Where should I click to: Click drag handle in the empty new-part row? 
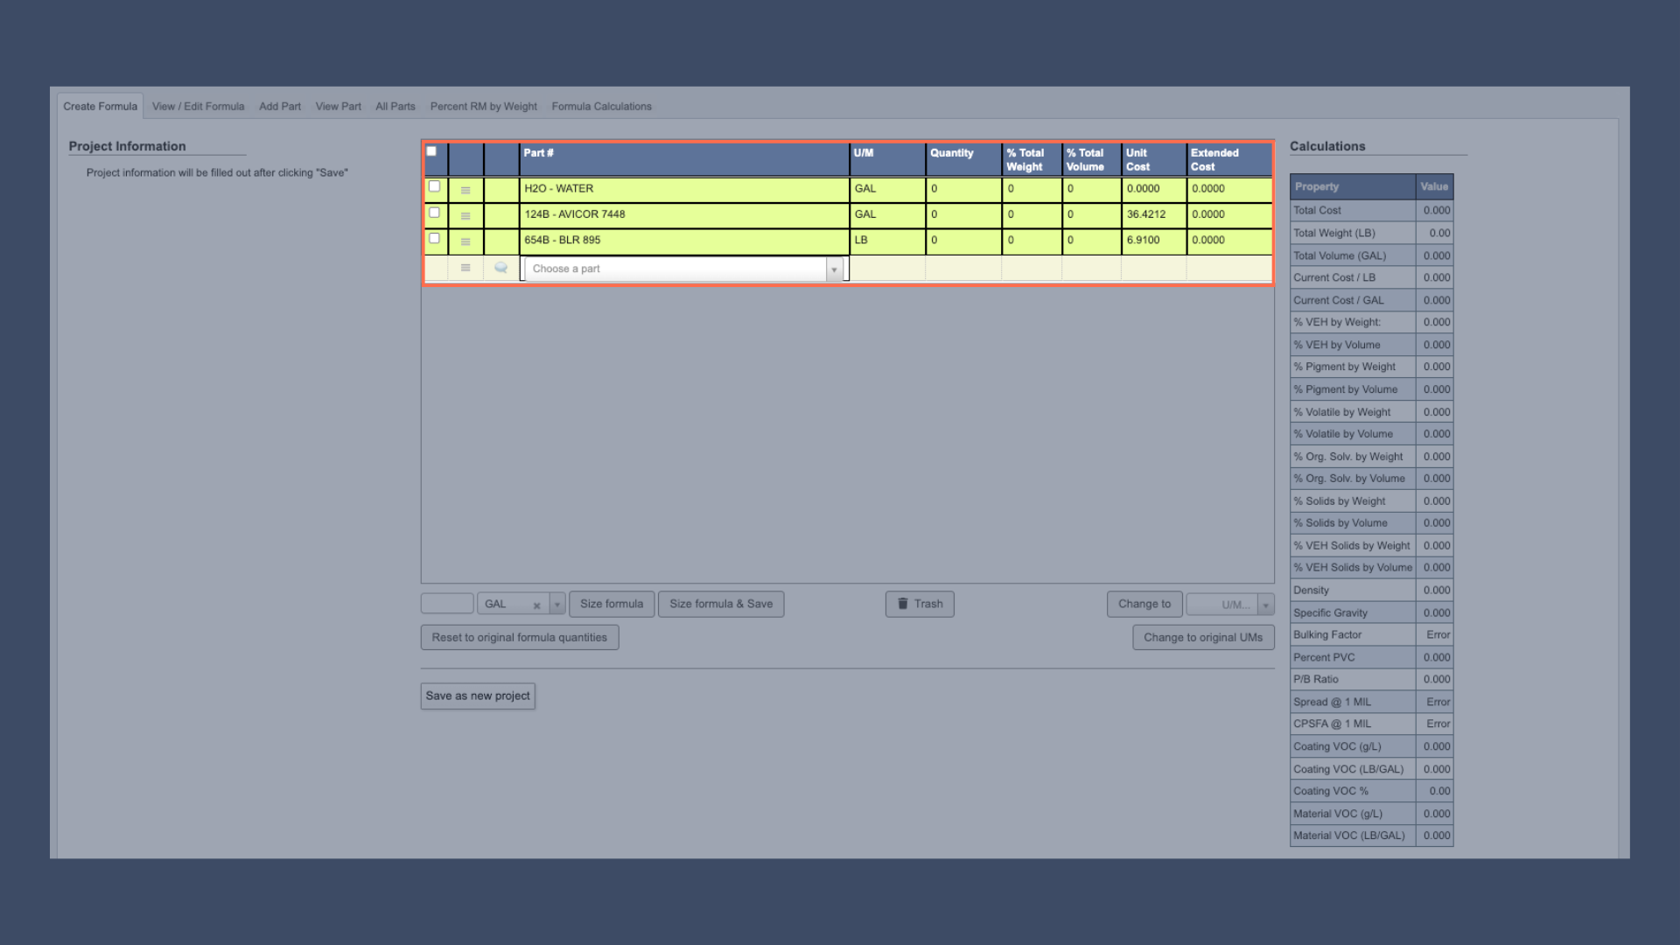coord(465,268)
